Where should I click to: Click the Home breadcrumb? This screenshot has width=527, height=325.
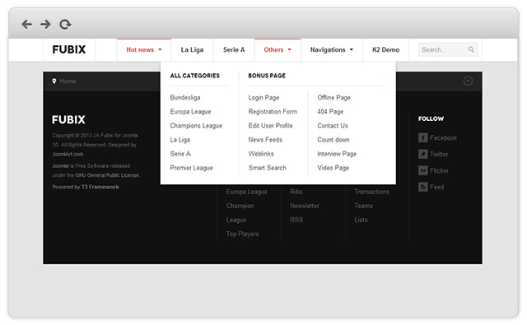click(x=68, y=81)
